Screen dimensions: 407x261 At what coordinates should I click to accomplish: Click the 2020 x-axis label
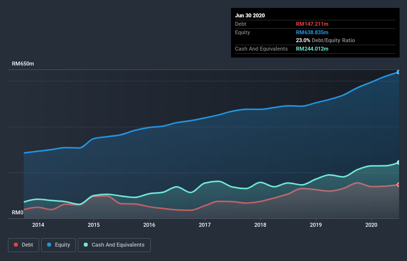click(371, 225)
